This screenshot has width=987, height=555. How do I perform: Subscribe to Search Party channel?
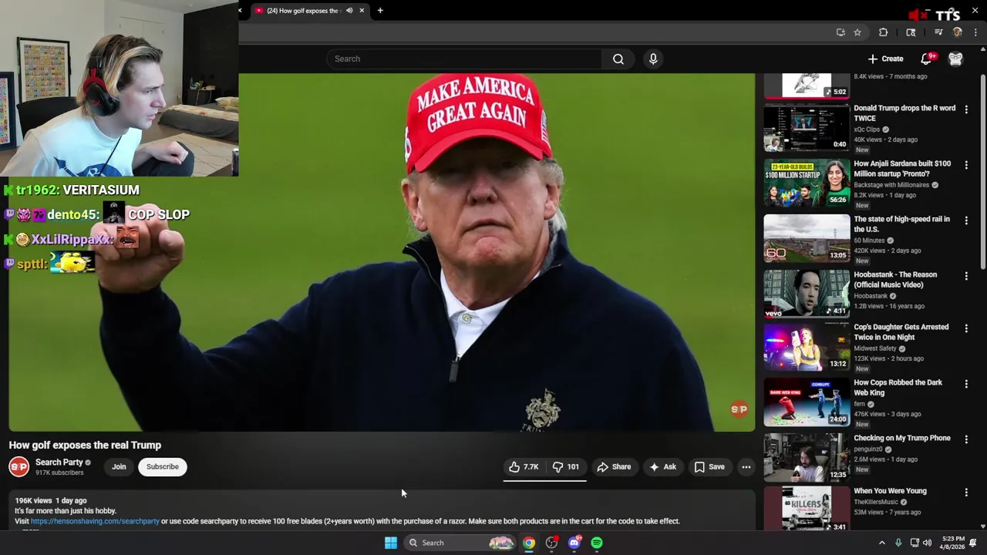point(163,466)
